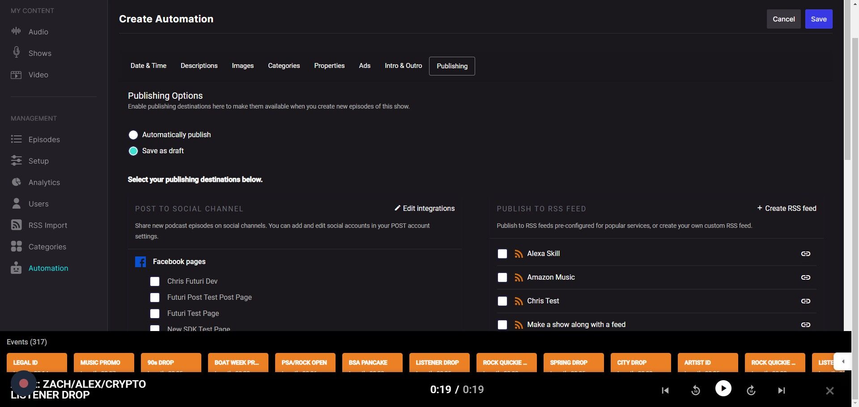Skip to the next track in player
Screen dimensions: 859x407
click(781, 390)
